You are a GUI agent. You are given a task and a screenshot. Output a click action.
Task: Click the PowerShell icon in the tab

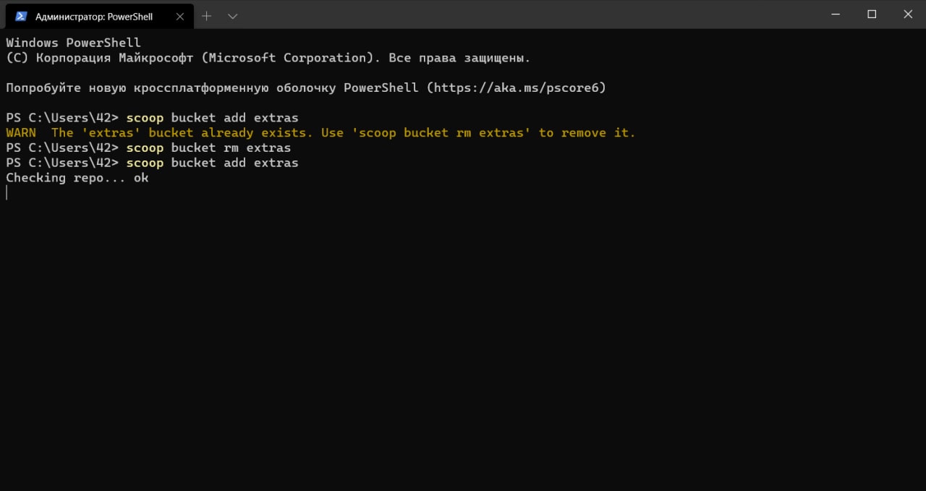(x=21, y=16)
